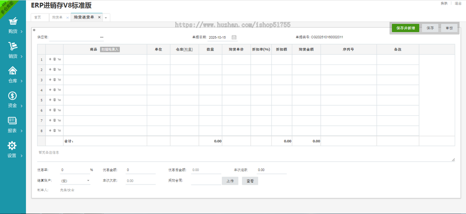466x214 pixels.
Task: Click the 批量 link in warehouse header
Action: click(x=188, y=50)
